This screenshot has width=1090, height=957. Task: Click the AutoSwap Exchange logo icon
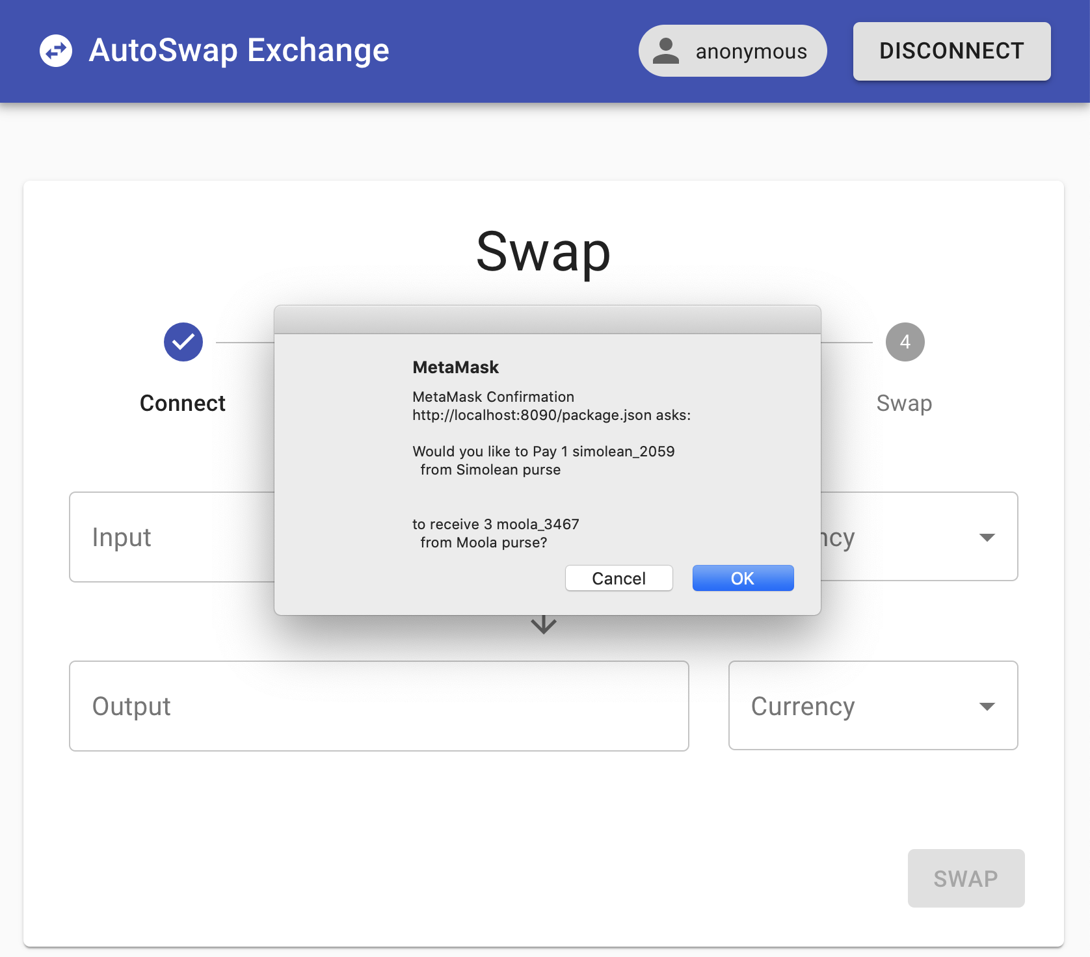tap(56, 51)
